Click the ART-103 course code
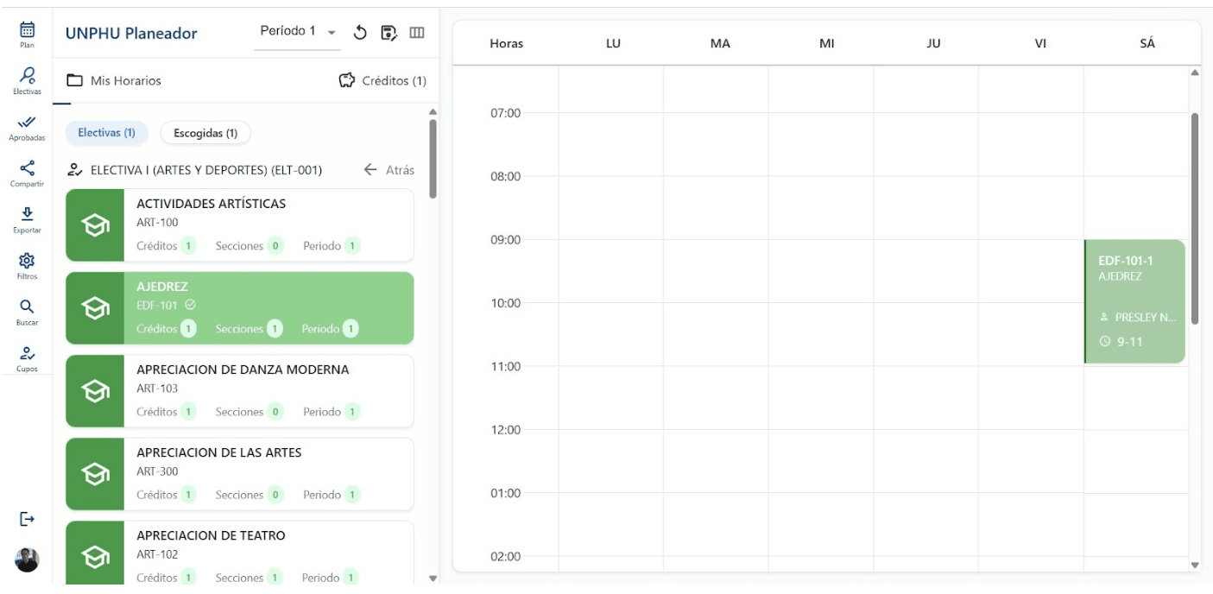This screenshot has width=1213, height=594. [x=157, y=389]
